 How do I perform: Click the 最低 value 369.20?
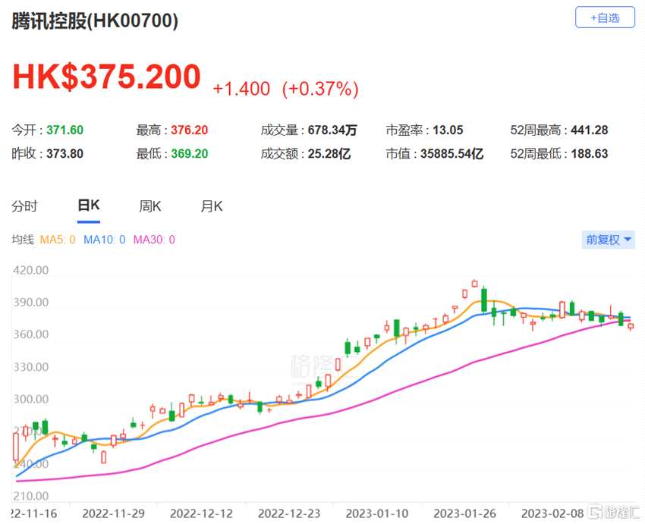pos(189,154)
